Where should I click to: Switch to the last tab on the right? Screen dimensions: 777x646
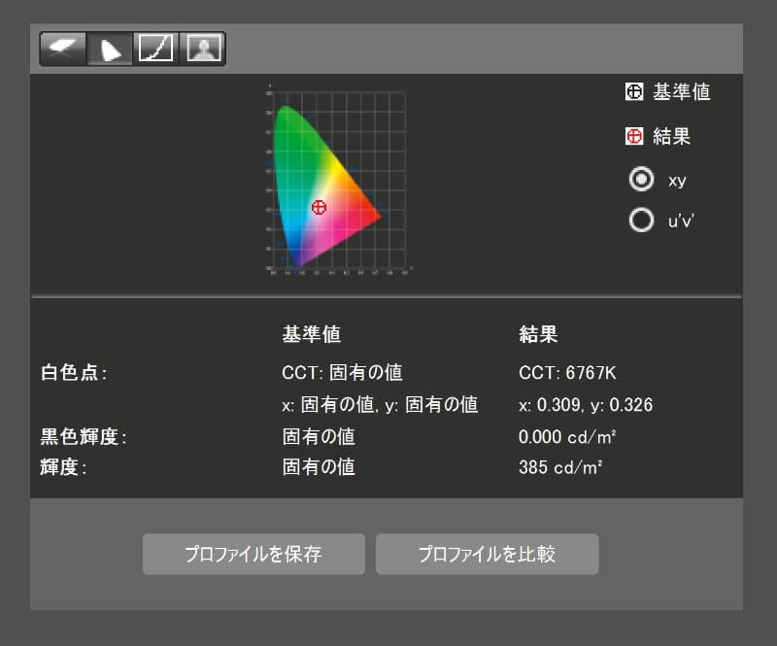203,47
